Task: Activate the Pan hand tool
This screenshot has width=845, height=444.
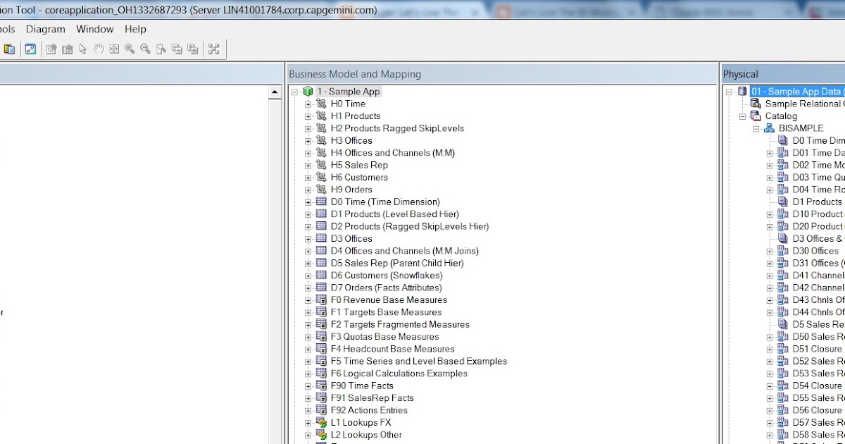Action: coord(99,49)
